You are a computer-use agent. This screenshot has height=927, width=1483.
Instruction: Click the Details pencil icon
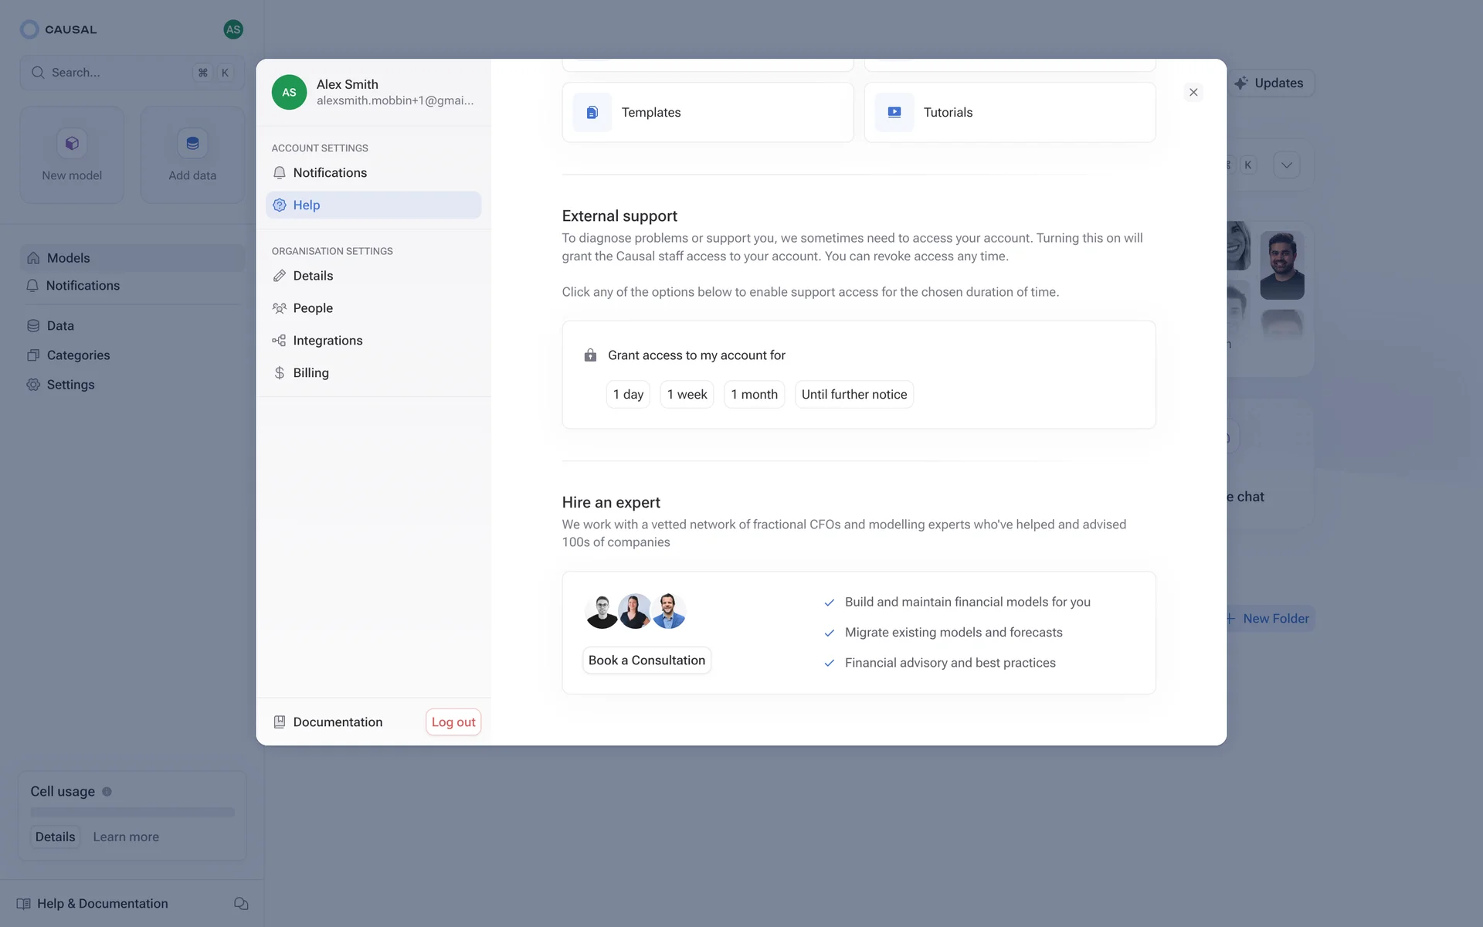click(280, 276)
